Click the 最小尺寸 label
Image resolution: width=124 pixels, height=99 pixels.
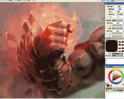108,56
